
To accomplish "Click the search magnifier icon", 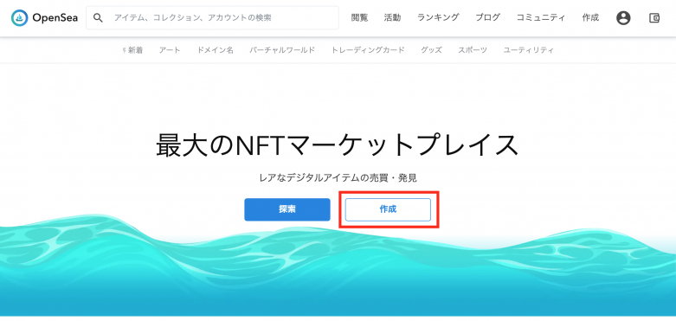I will click(99, 17).
